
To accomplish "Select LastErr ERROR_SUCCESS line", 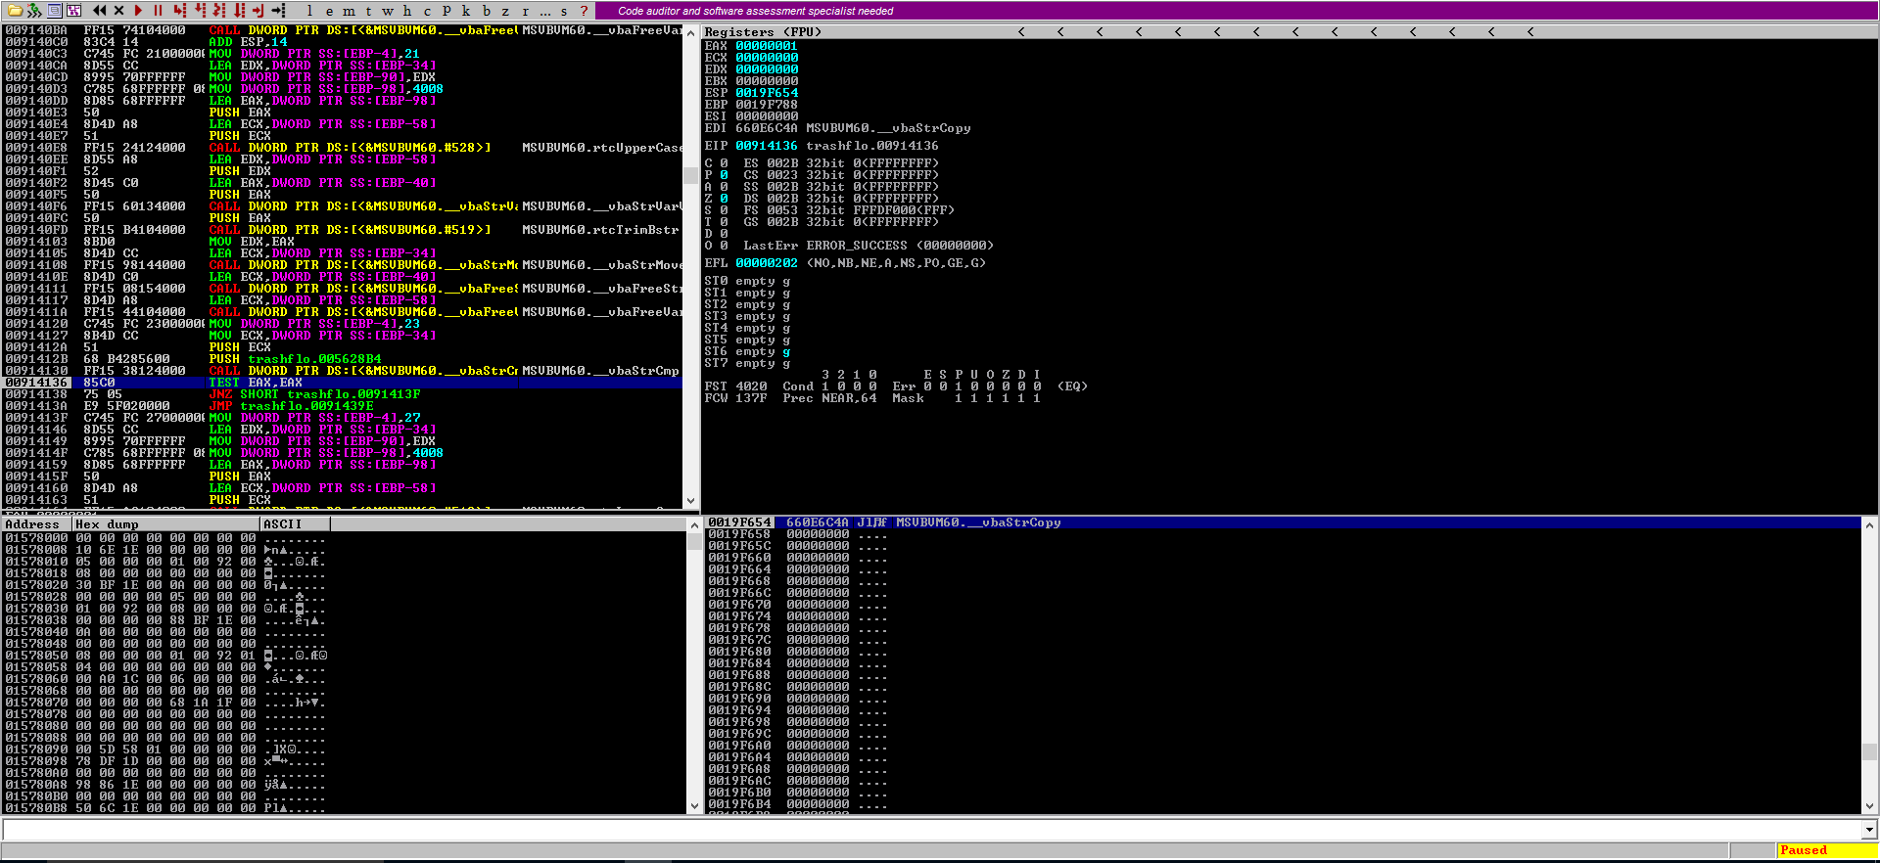I will click(869, 246).
